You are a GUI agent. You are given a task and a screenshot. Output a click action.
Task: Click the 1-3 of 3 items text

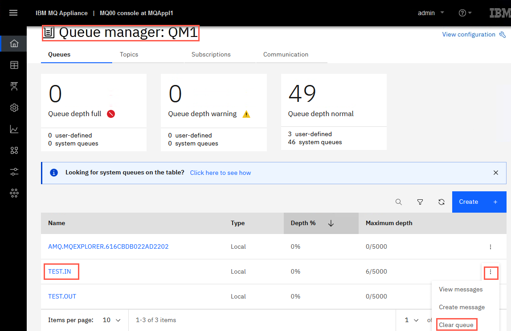[156, 320]
